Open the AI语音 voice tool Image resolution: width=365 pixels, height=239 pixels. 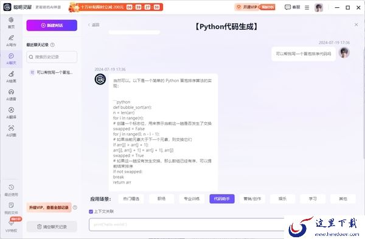click(11, 95)
